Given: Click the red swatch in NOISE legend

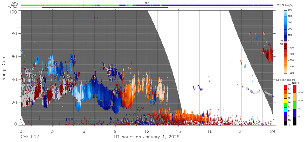Looking at the screenshot, I should (x=294, y=89).
